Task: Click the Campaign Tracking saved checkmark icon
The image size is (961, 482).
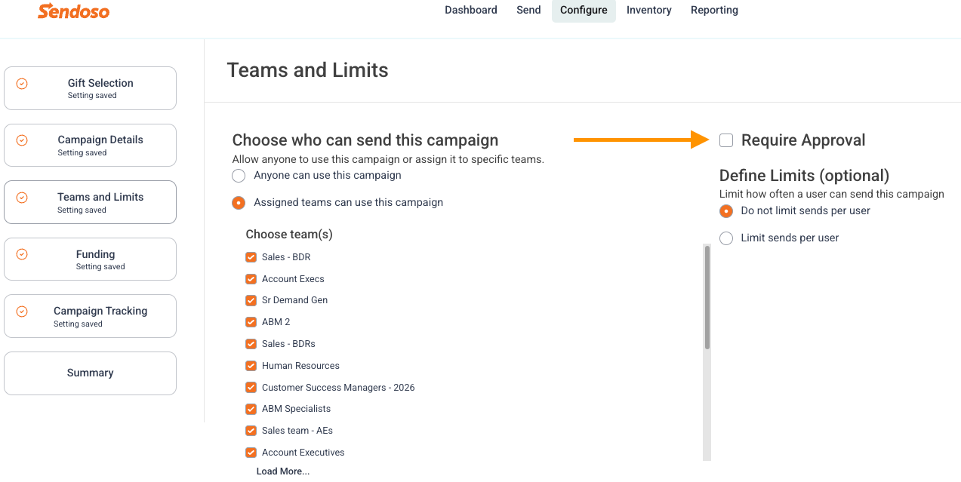Action: [x=22, y=312]
